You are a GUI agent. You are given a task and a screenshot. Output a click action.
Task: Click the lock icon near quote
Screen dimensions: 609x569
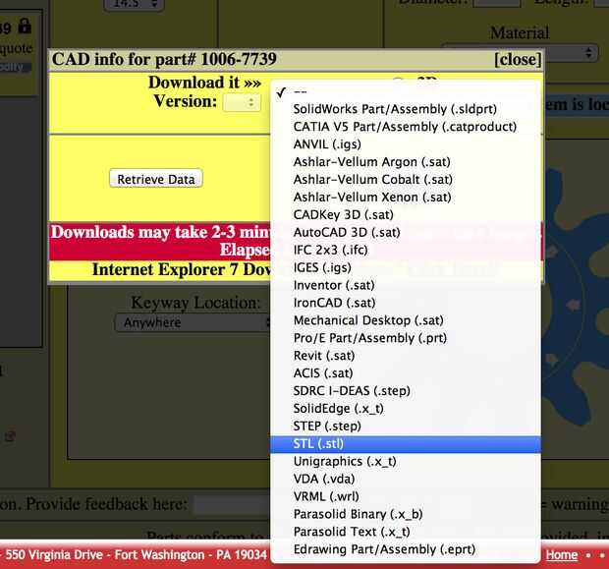tap(25, 26)
